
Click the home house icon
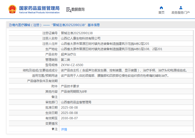(x=161, y=8)
